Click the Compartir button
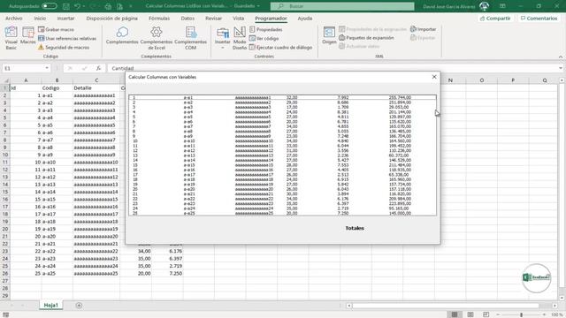This screenshot has width=566, height=318. point(495,19)
